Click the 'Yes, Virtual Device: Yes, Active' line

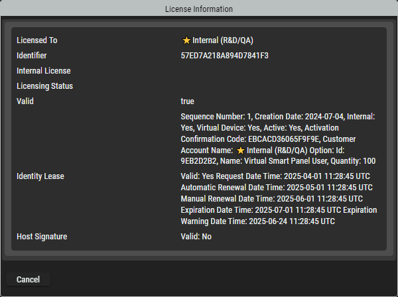coord(259,128)
